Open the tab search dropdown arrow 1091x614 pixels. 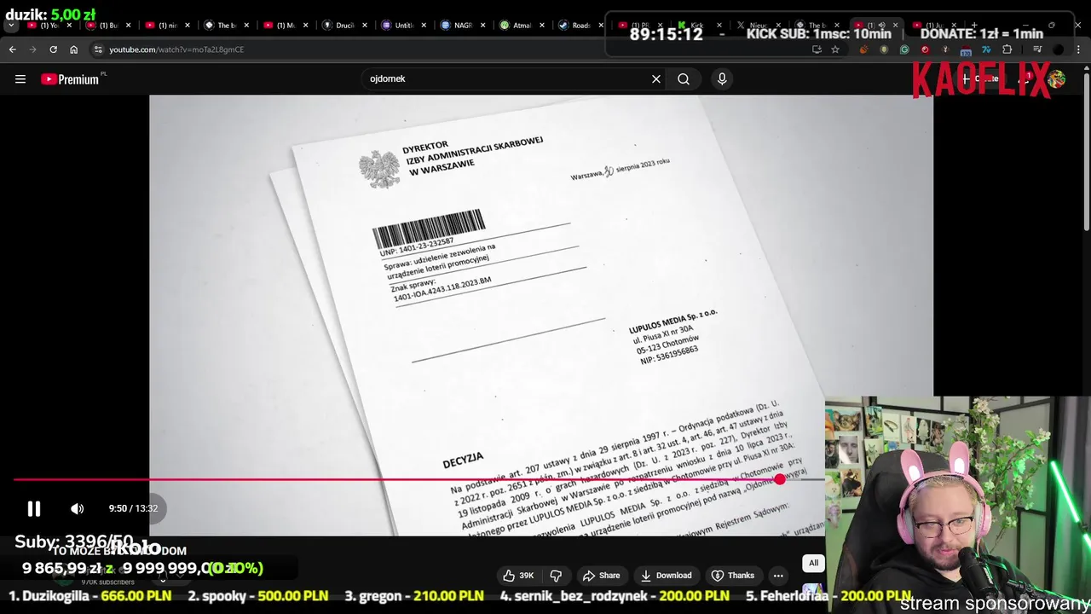pos(11,26)
